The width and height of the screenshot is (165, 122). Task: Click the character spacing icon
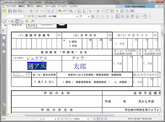click(137, 16)
